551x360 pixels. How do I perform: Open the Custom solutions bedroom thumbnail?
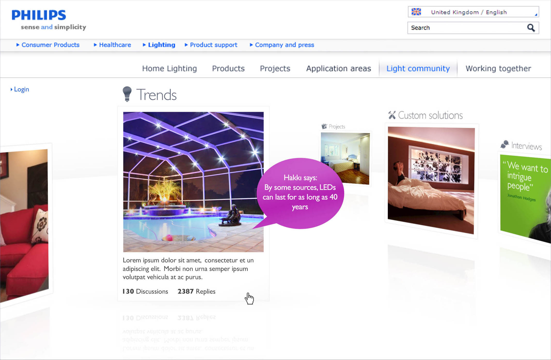[x=431, y=180]
